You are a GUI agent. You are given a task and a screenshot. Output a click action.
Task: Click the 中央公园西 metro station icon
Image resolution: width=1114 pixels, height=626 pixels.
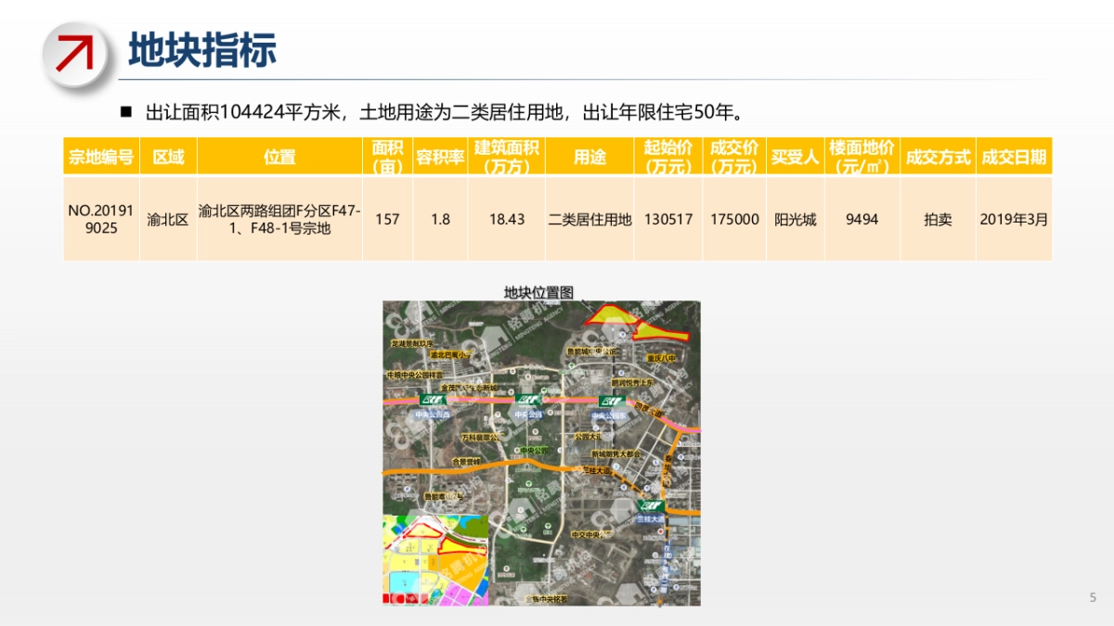pos(432,400)
